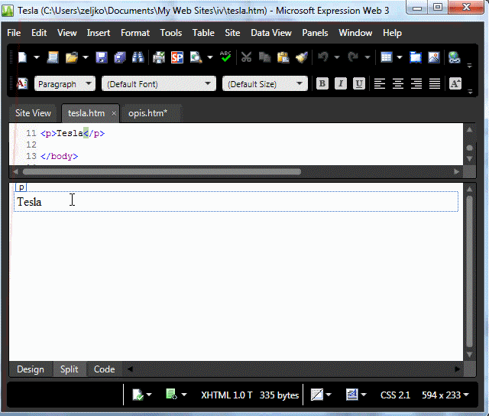
Task: Switch to Code view
Action: (104, 369)
